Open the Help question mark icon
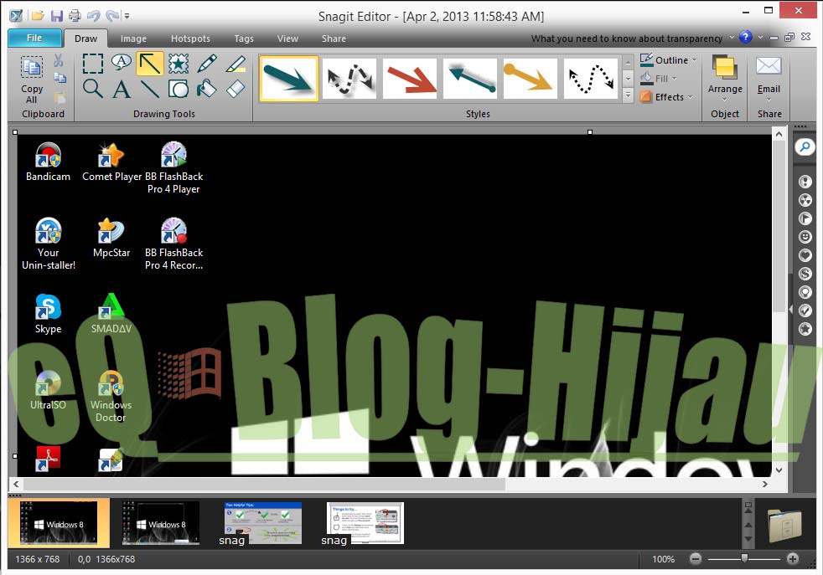Image resolution: width=823 pixels, height=575 pixels. (745, 37)
